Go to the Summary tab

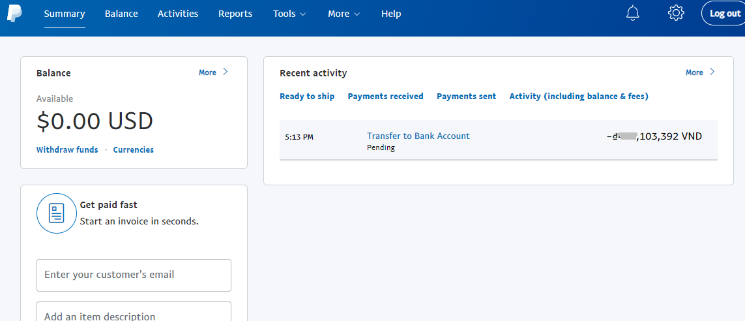(65, 14)
